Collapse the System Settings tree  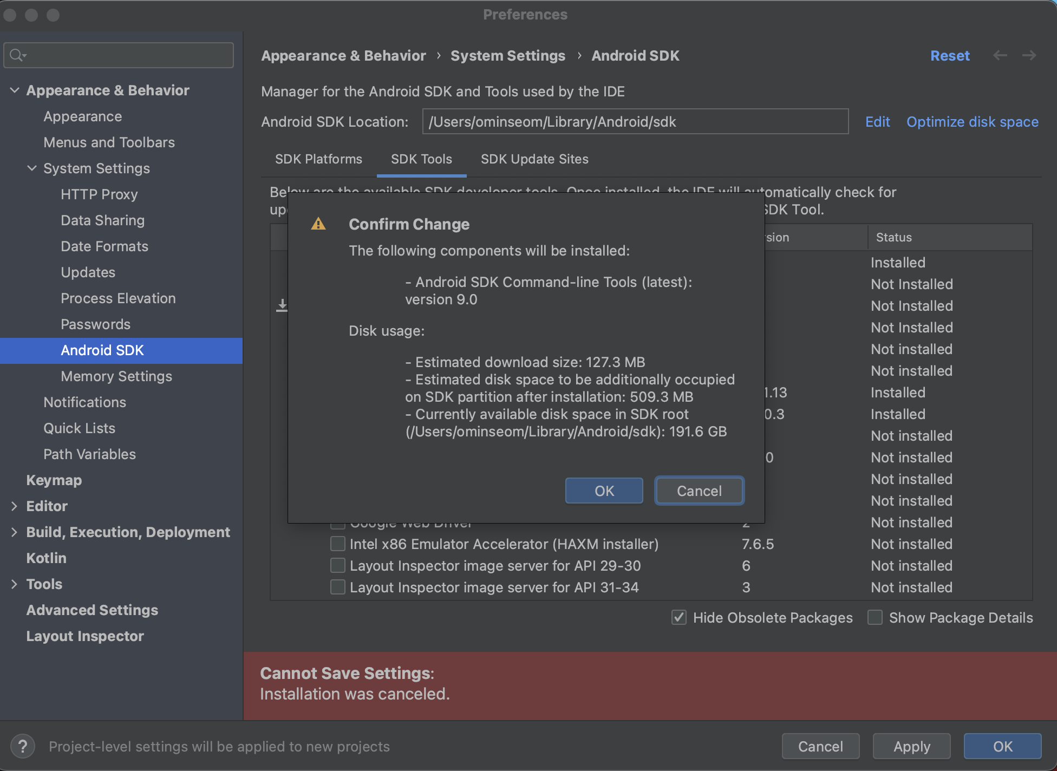coord(31,168)
